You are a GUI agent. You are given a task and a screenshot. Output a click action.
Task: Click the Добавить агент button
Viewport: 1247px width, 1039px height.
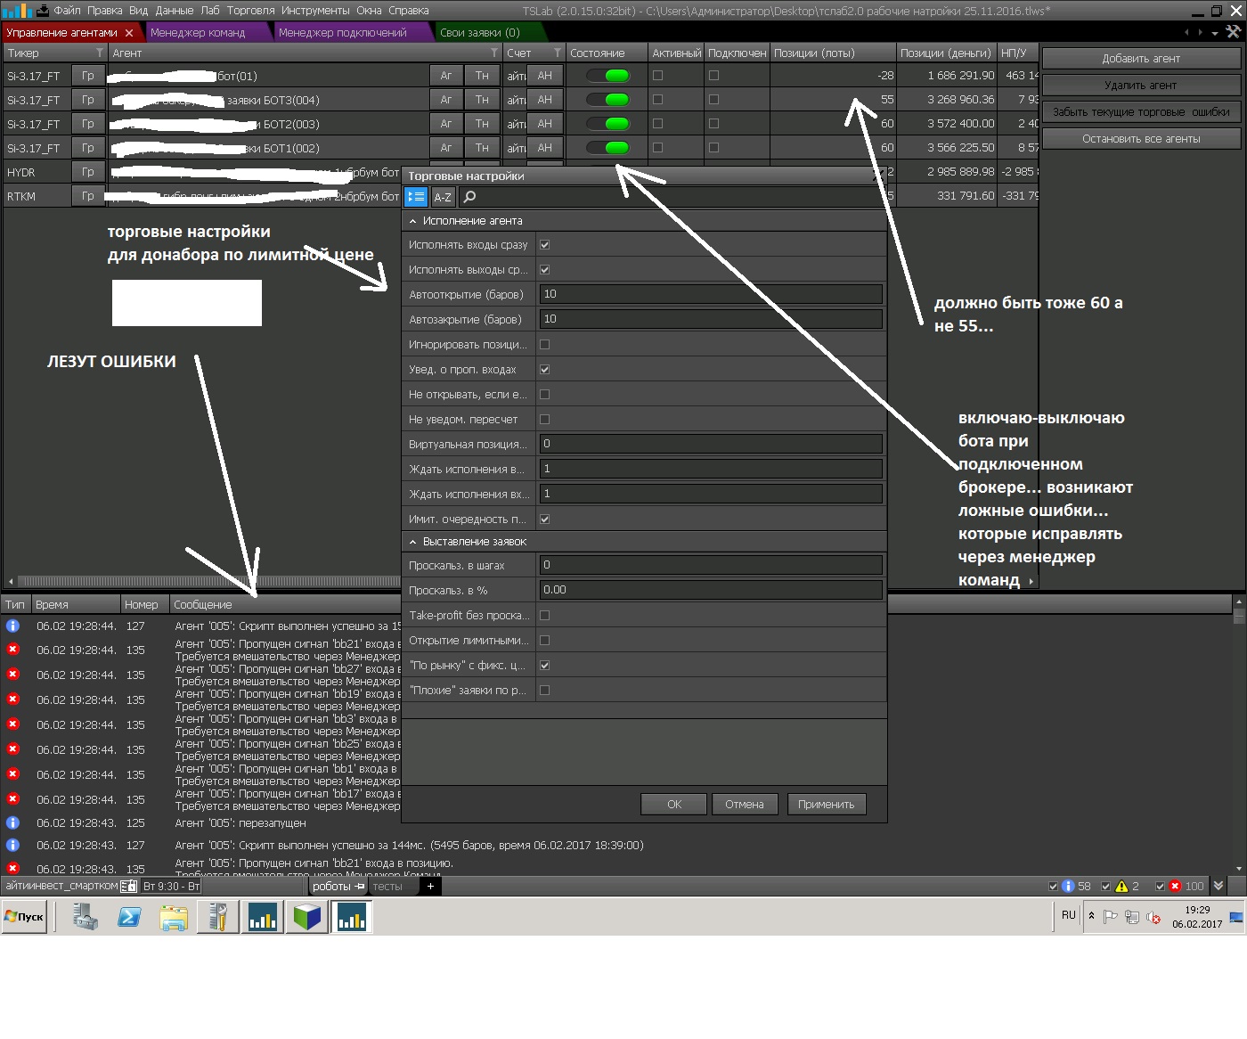1141,59
